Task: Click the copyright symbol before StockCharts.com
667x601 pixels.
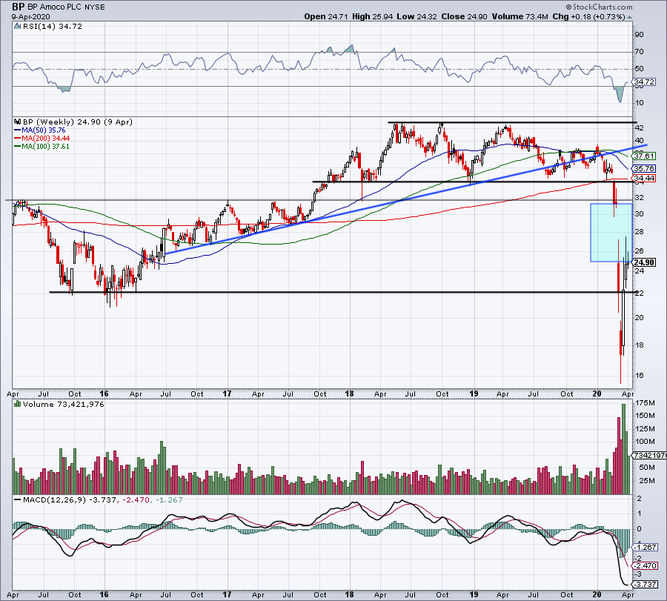Action: click(x=568, y=7)
